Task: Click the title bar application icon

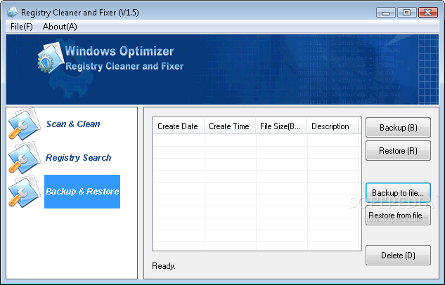Action: 13,12
